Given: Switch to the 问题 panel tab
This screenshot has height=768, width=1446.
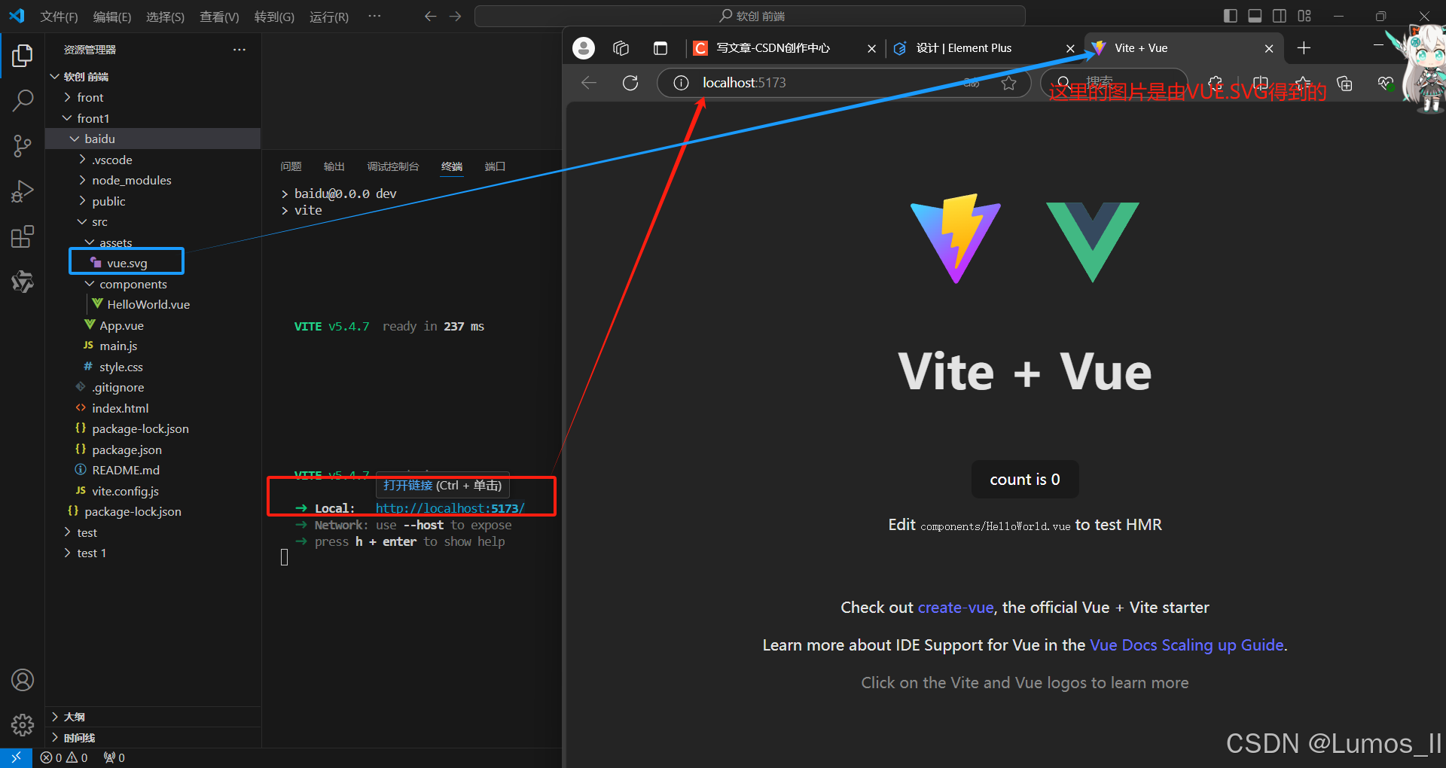Looking at the screenshot, I should point(291,166).
